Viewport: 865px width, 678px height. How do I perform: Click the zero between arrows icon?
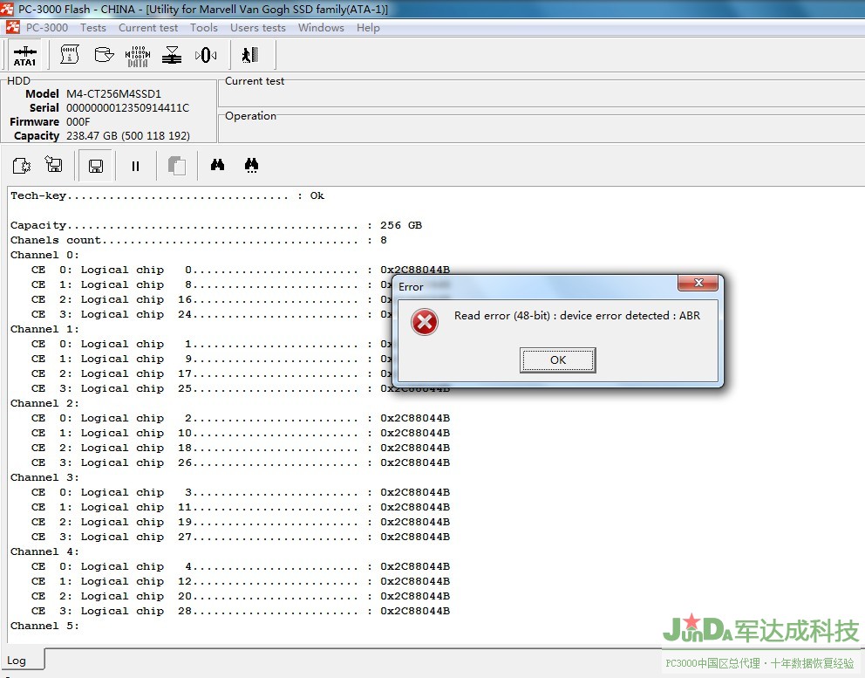[x=205, y=55]
